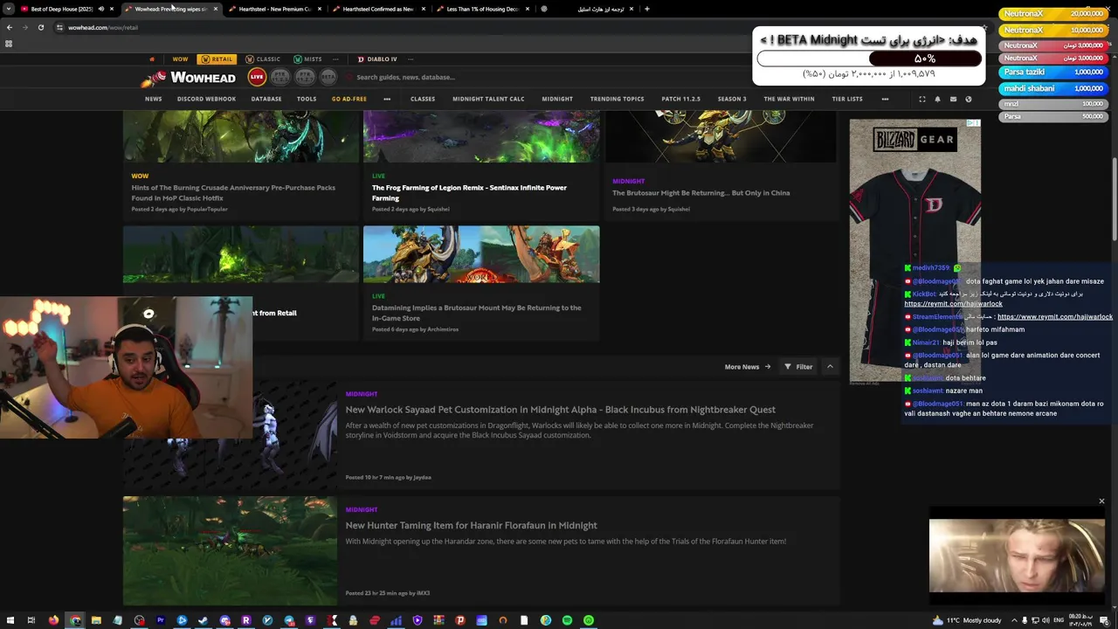This screenshot has height=629, width=1118.
Task: Open Premiere Pro from the taskbar
Action: pyautogui.click(x=160, y=620)
